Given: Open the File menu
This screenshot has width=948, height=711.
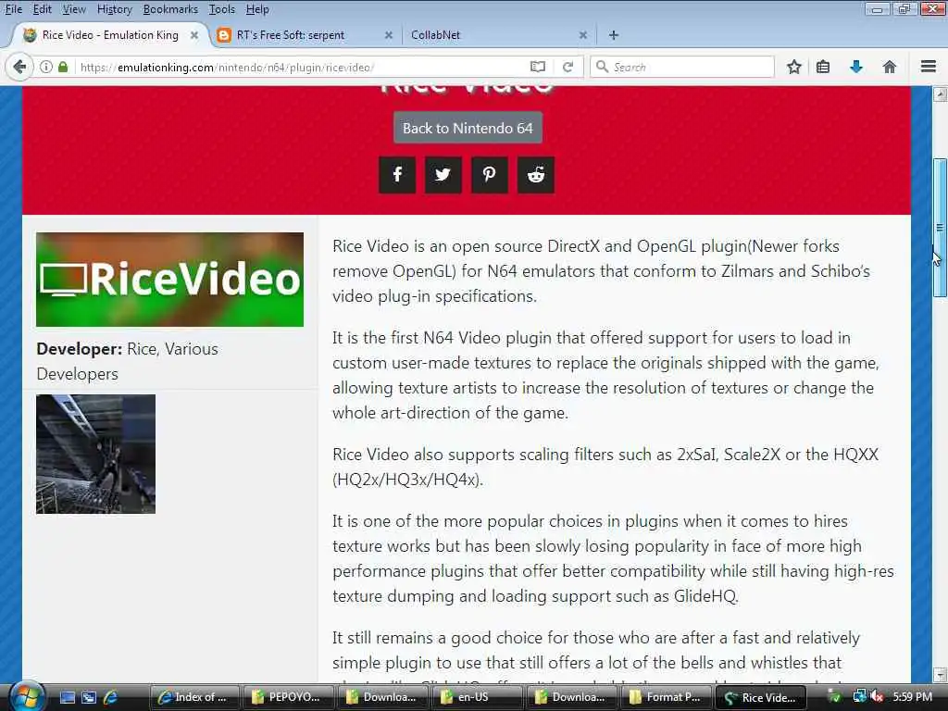Looking at the screenshot, I should 13,9.
